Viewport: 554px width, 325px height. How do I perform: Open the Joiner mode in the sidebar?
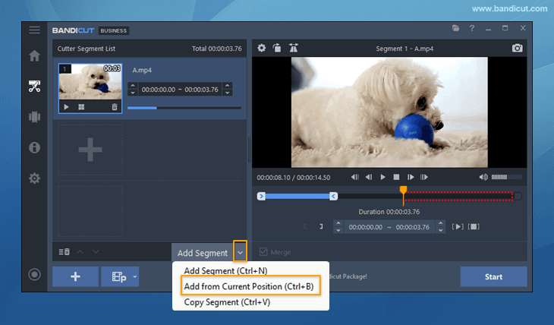34,117
